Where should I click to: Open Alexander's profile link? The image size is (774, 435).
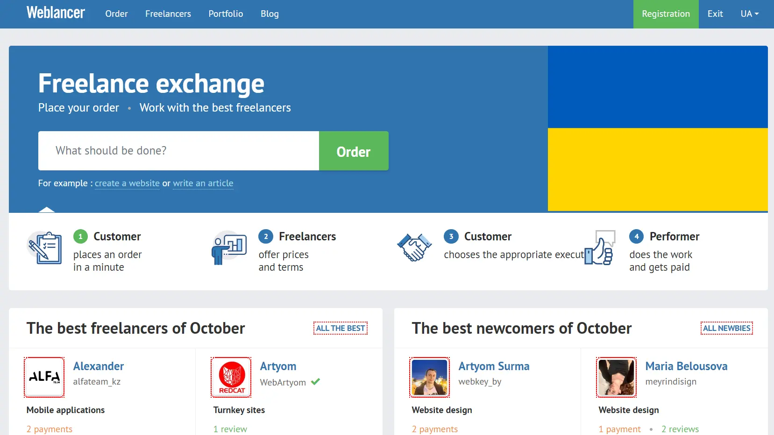click(x=99, y=366)
